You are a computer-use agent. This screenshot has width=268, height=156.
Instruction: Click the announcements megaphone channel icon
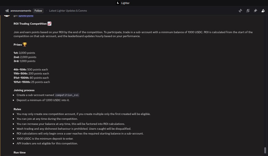[7, 11]
